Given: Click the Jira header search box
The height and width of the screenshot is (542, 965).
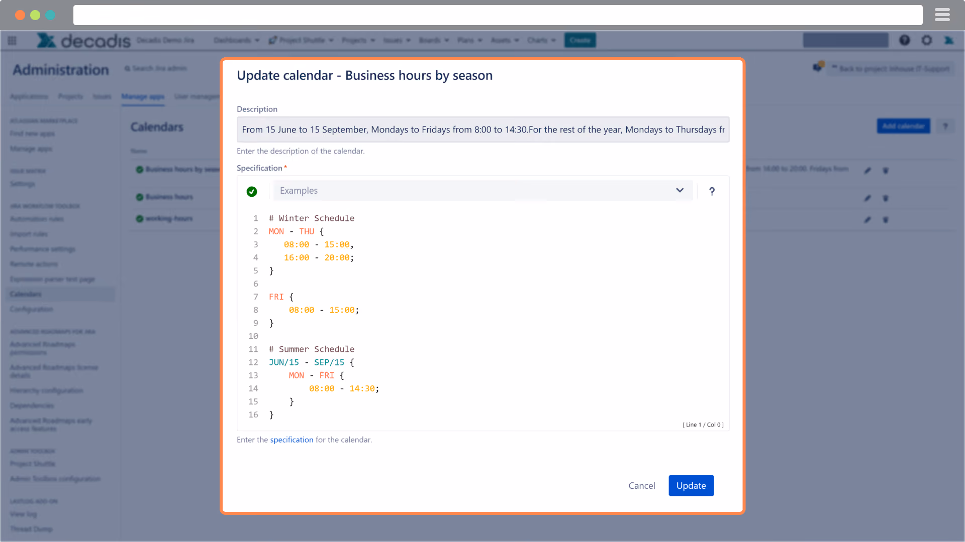Looking at the screenshot, I should [x=845, y=40].
